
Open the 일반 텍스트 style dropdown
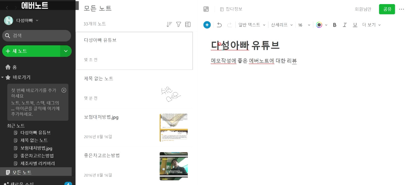pyautogui.click(x=252, y=25)
